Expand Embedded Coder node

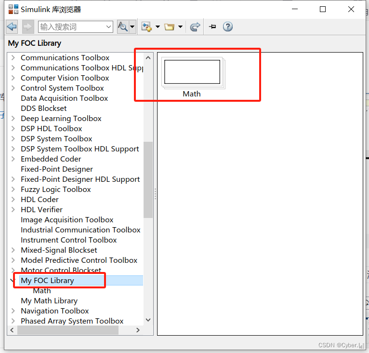13,159
